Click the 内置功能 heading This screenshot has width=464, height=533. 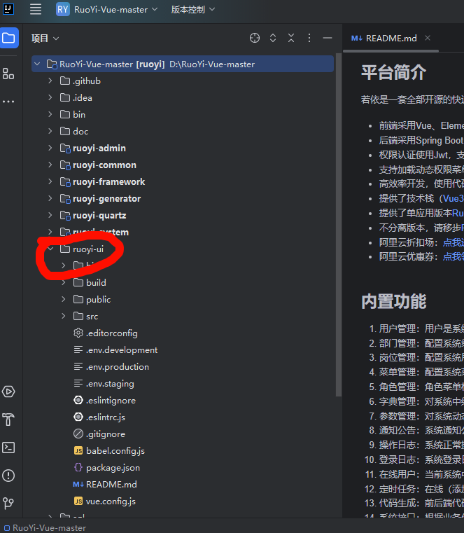pyautogui.click(x=393, y=301)
